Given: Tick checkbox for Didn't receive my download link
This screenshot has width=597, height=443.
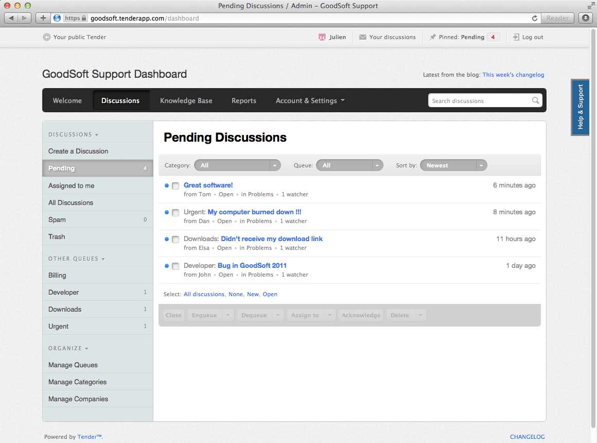Looking at the screenshot, I should [x=175, y=240].
